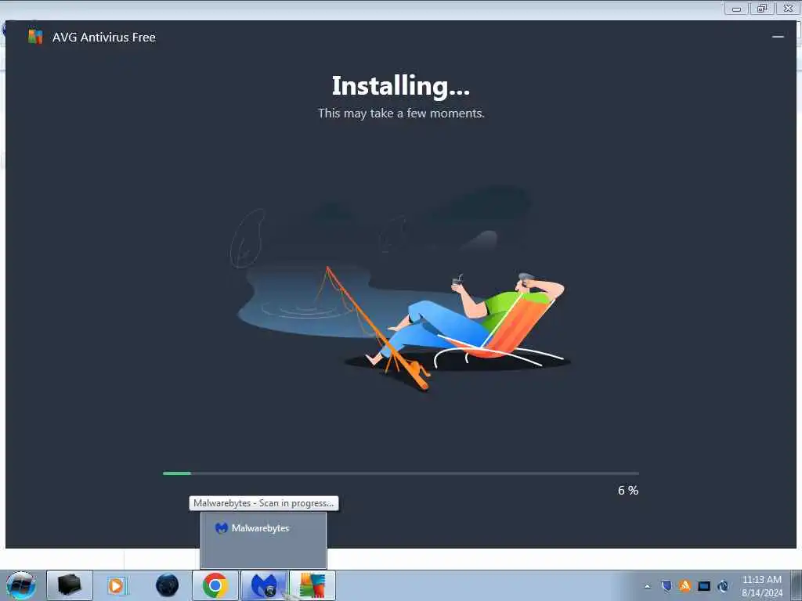
Task: Launch Windows Media Player from taskbar
Action: pos(116,585)
